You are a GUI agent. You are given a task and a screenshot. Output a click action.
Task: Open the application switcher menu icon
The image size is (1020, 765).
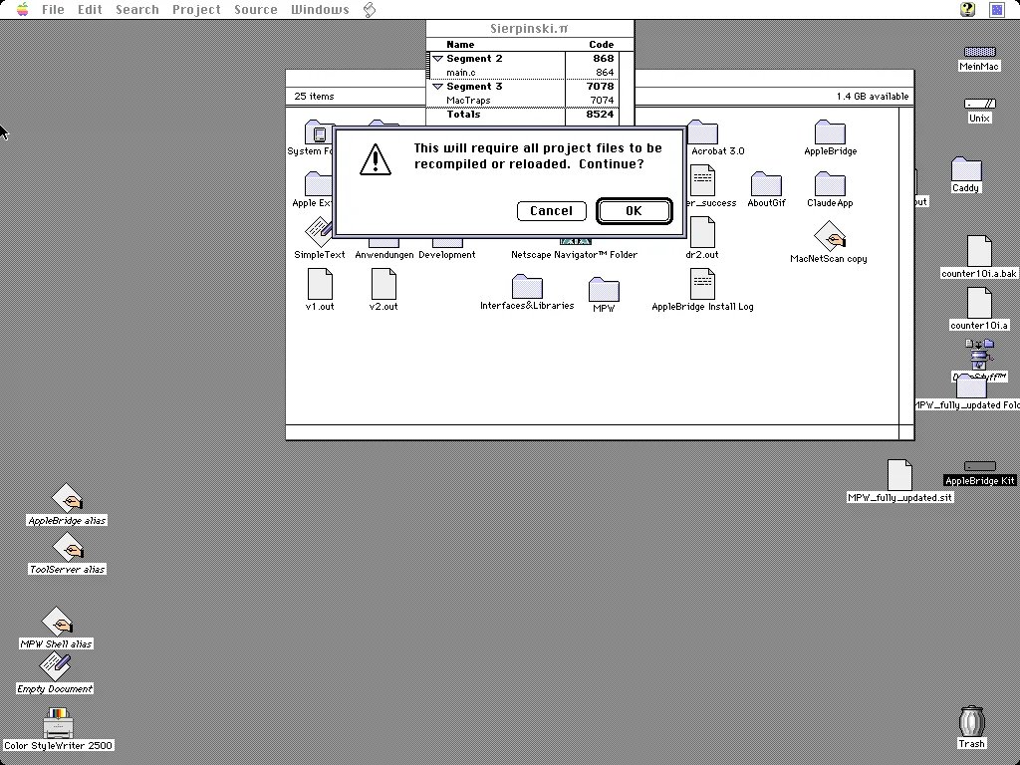[996, 9]
